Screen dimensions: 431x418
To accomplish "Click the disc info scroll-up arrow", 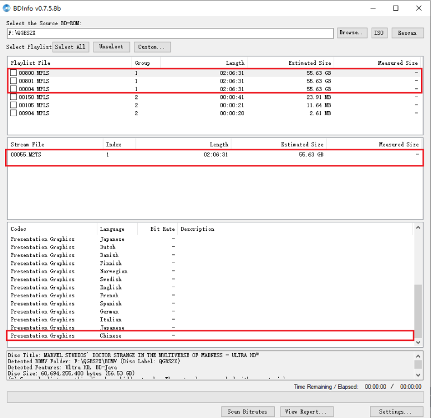I will pos(418,356).
